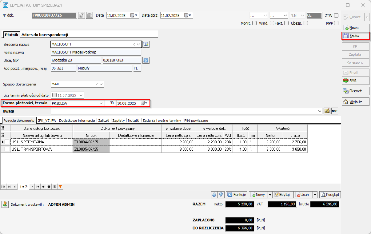This screenshot has width=371, height=234.
Task: Check the row box for USŁ. TRANSPORTOWA
Action: (7, 149)
